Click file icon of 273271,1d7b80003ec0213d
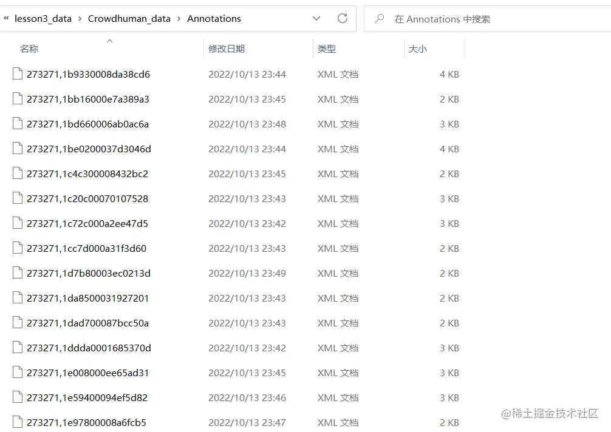 click(18, 273)
